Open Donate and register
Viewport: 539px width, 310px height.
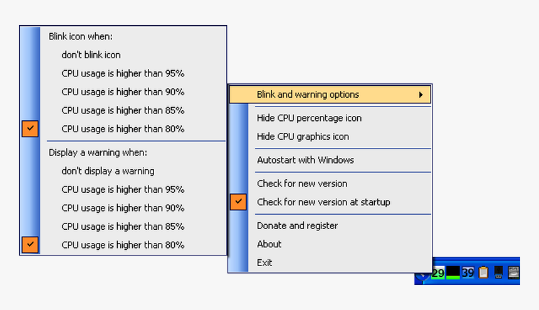297,225
